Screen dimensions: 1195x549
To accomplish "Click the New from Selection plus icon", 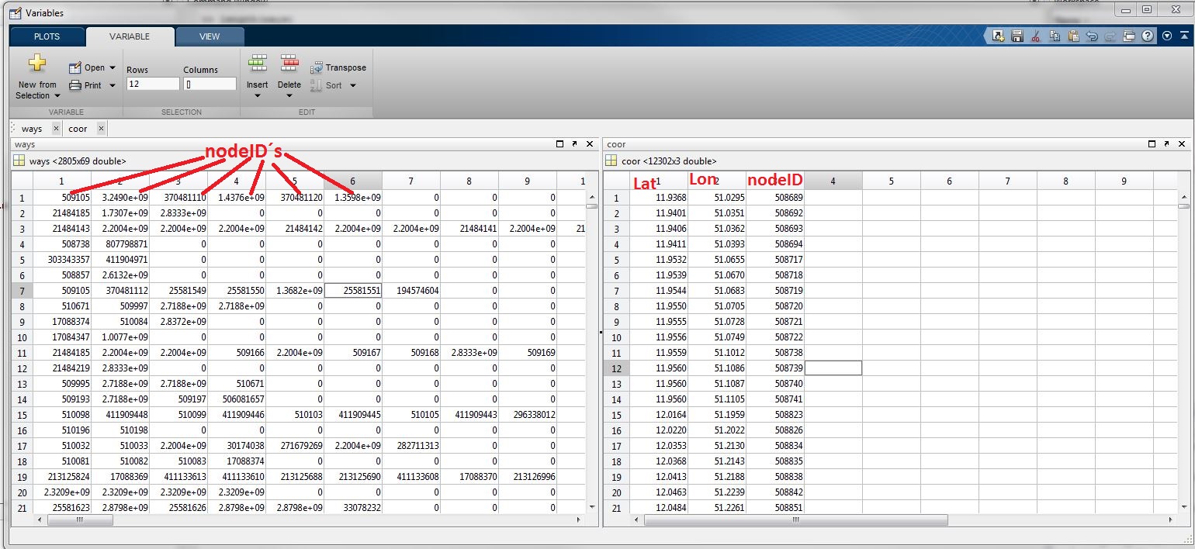I will pyautogui.click(x=36, y=64).
